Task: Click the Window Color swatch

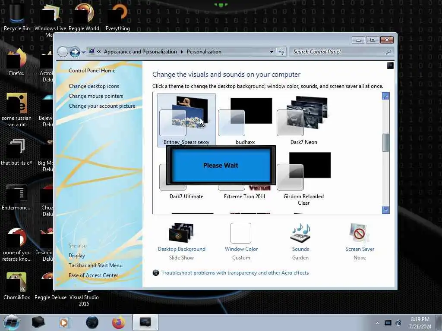Action: pos(241,233)
